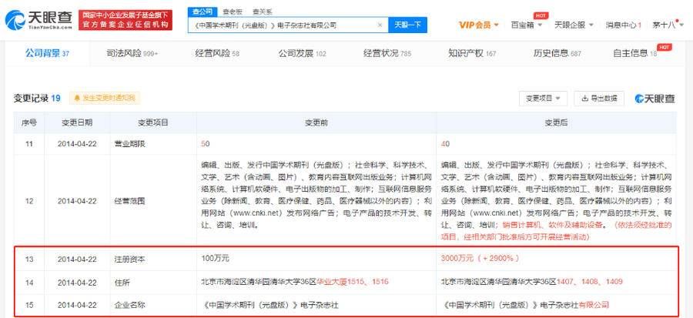Select the 住所 cell in row 14

153,283
